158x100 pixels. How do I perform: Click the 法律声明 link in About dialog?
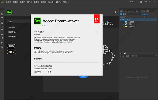(x=38, y=72)
